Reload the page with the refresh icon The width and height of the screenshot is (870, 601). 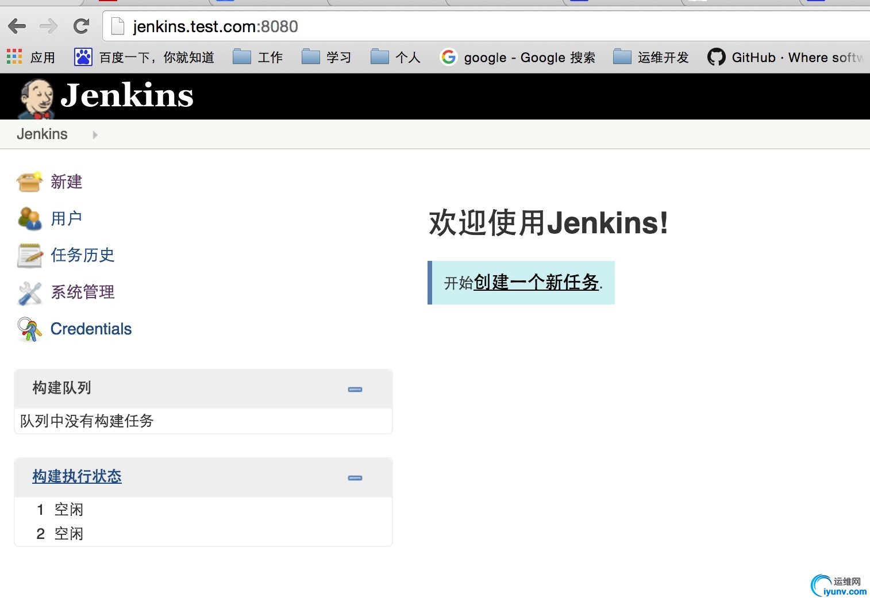[x=82, y=26]
